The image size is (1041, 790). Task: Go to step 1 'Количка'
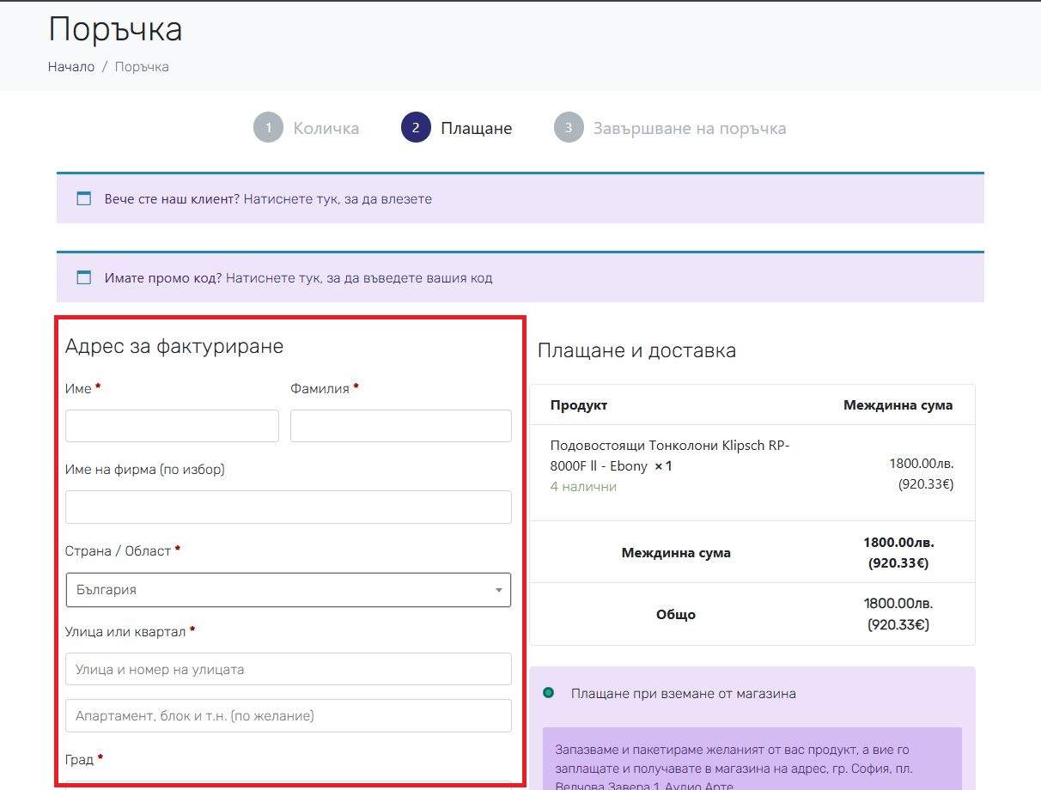pos(307,128)
